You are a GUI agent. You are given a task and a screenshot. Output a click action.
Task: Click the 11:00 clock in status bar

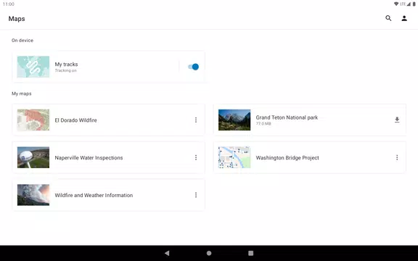point(8,4)
